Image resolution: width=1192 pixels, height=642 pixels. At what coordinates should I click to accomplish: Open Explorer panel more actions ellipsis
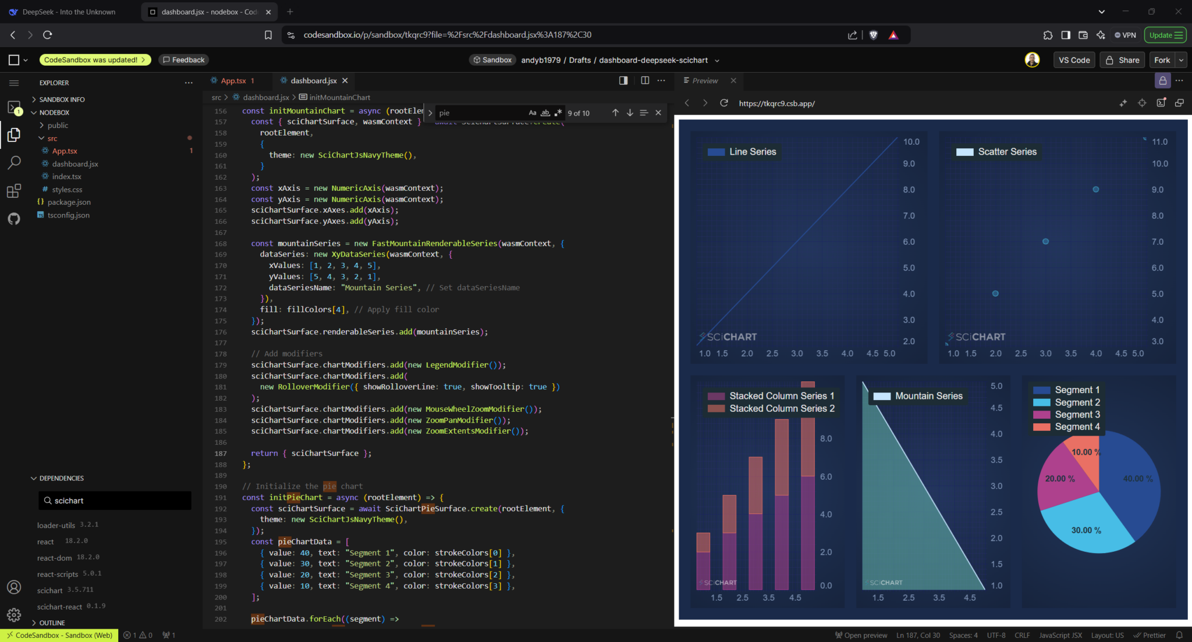pyautogui.click(x=189, y=83)
